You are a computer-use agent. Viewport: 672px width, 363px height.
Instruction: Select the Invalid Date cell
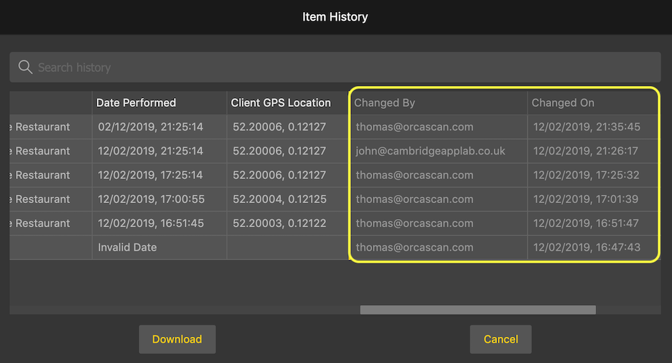[128, 247]
